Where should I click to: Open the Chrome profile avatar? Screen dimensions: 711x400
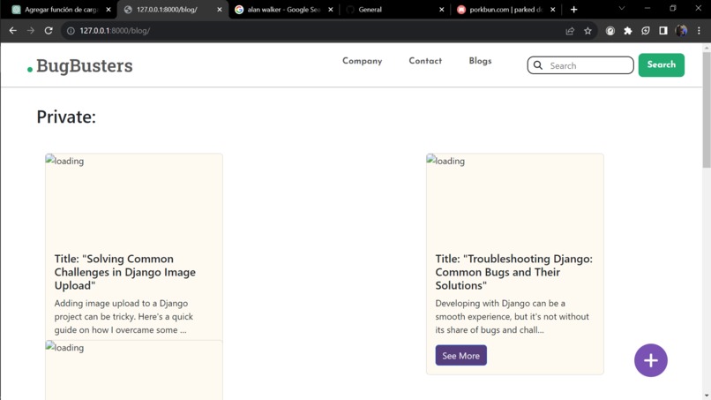coord(681,30)
